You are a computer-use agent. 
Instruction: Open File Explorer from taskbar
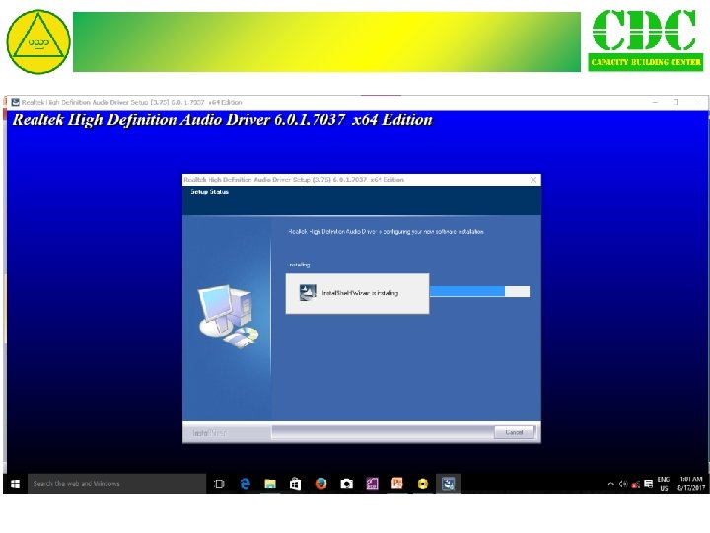tap(270, 484)
